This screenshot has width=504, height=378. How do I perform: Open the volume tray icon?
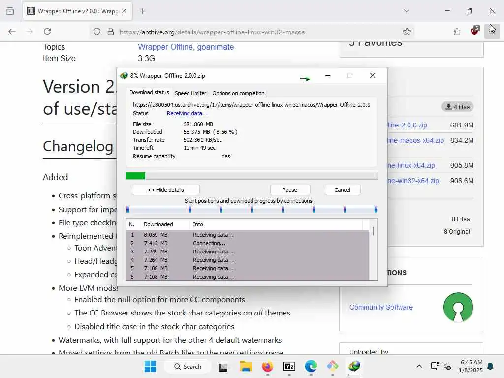coord(447,366)
